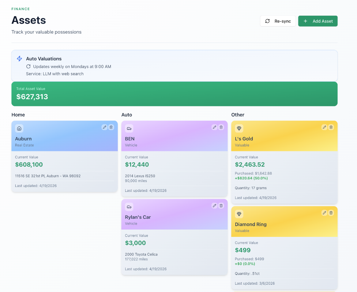The width and height of the screenshot is (357, 292).
Task: Delete the Diamond Ring asset
Action: pos(331,213)
